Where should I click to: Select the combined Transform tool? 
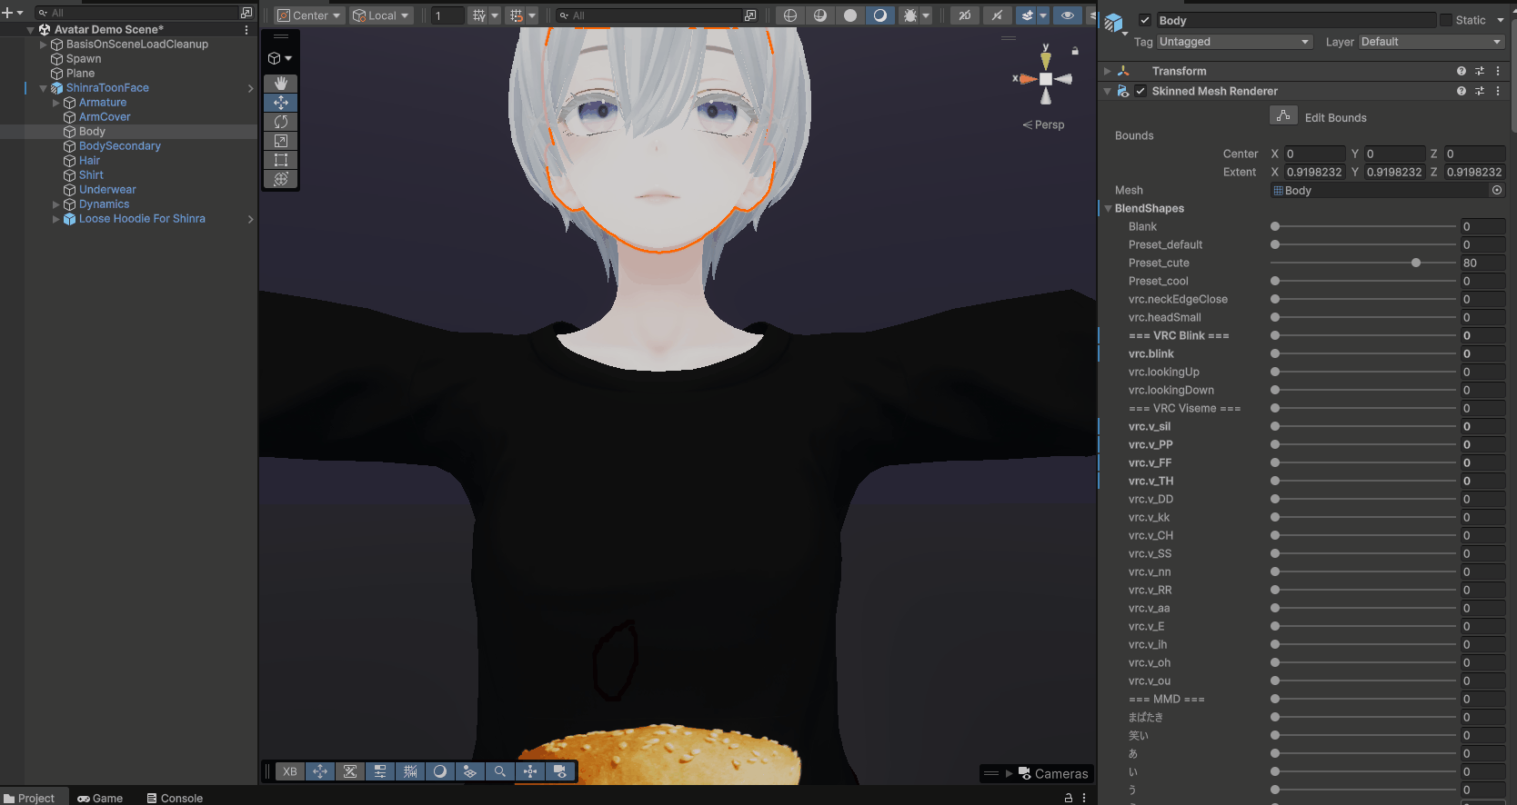click(x=281, y=179)
